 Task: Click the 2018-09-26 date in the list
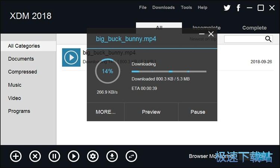261,62
